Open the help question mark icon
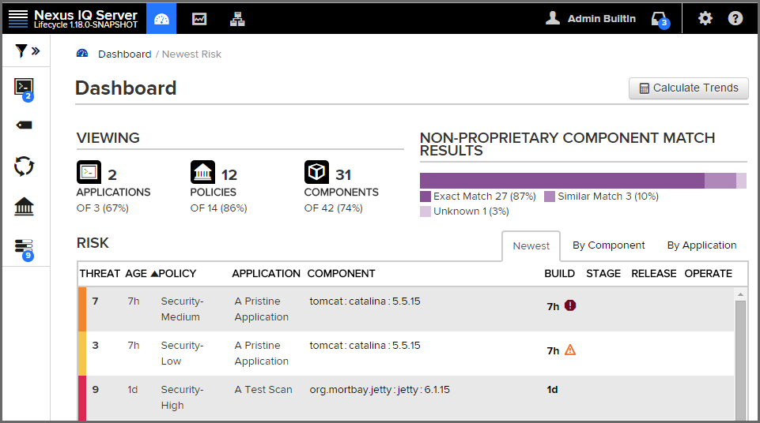Viewport: 760px width, 423px height. 735,18
